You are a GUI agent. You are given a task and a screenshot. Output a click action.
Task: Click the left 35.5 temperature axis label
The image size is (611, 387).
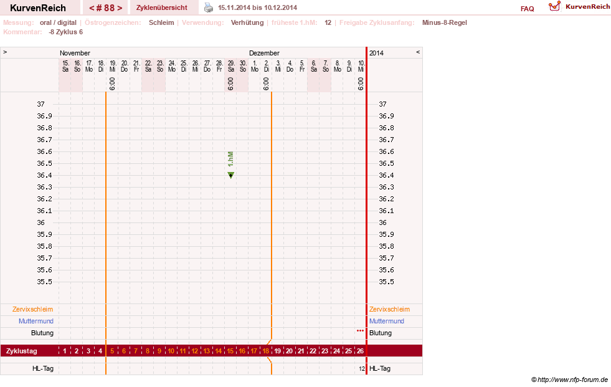[x=44, y=282]
